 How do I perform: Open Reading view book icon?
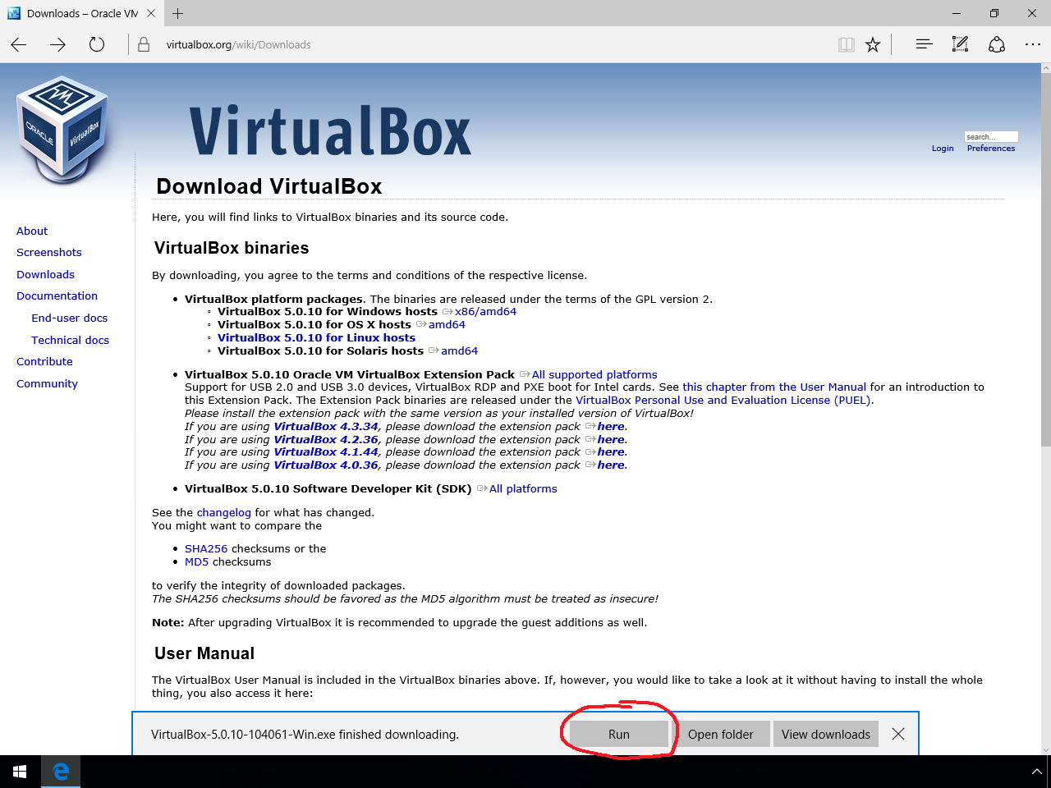pos(846,45)
